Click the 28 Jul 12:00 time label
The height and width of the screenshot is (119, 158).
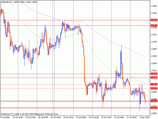click(69, 117)
